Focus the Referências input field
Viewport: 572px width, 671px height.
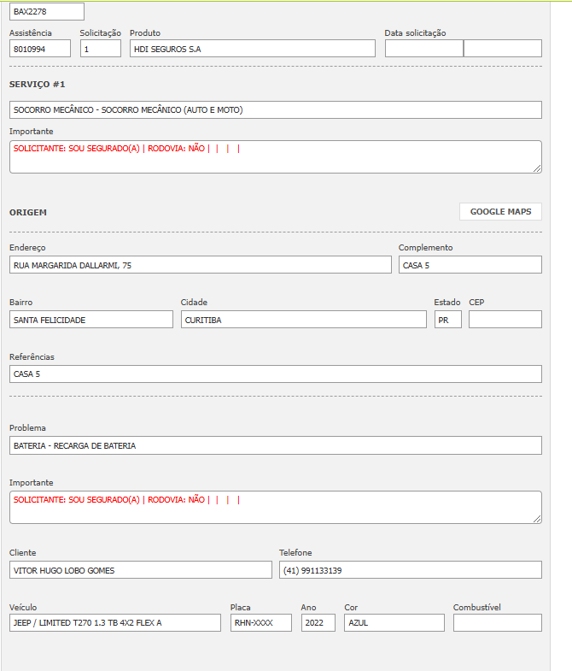(275, 374)
